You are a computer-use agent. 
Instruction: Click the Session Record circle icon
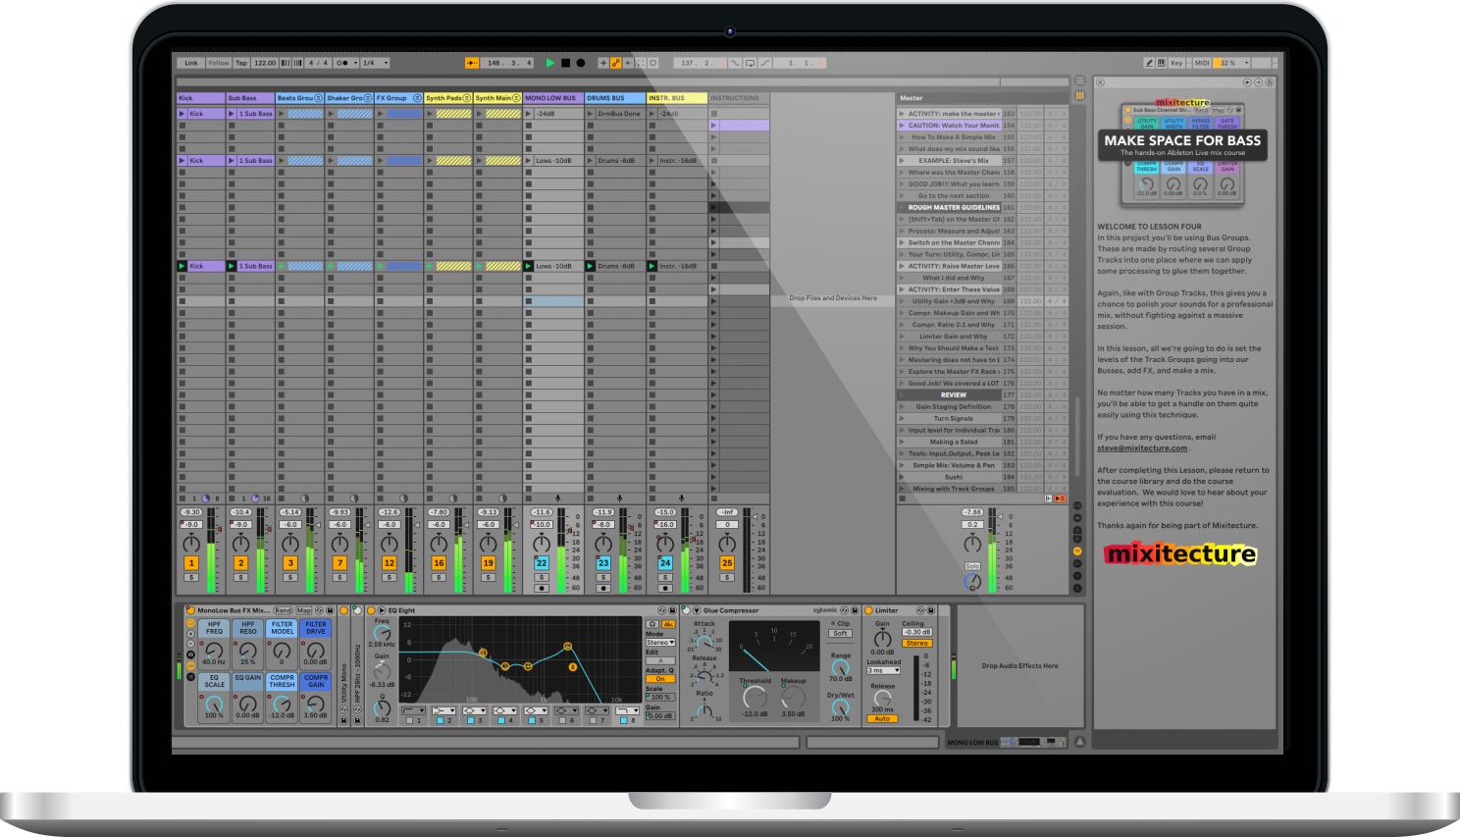(652, 63)
